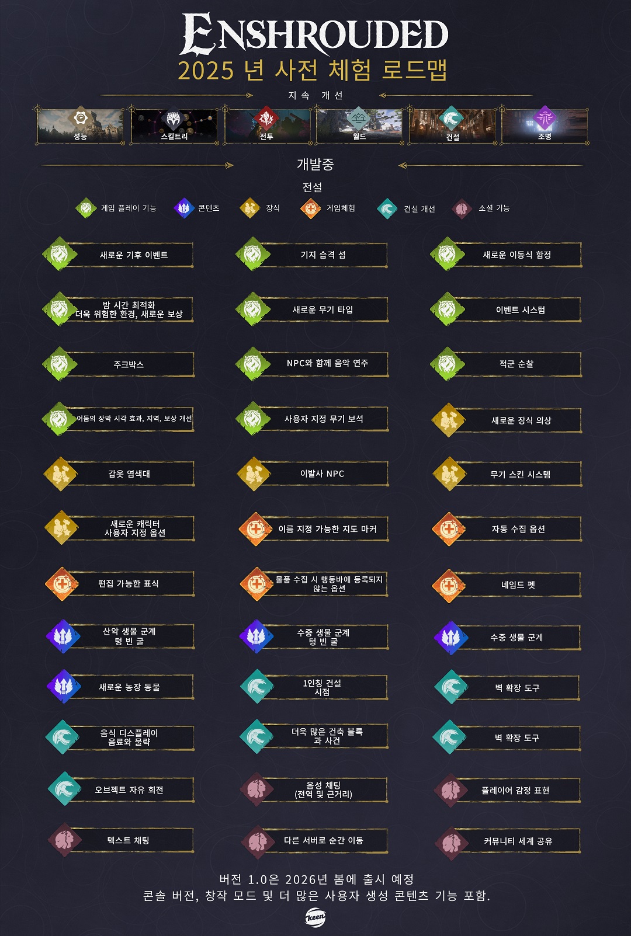Open the 월드 world thumbnail
This screenshot has height=936, width=631.
click(359, 126)
